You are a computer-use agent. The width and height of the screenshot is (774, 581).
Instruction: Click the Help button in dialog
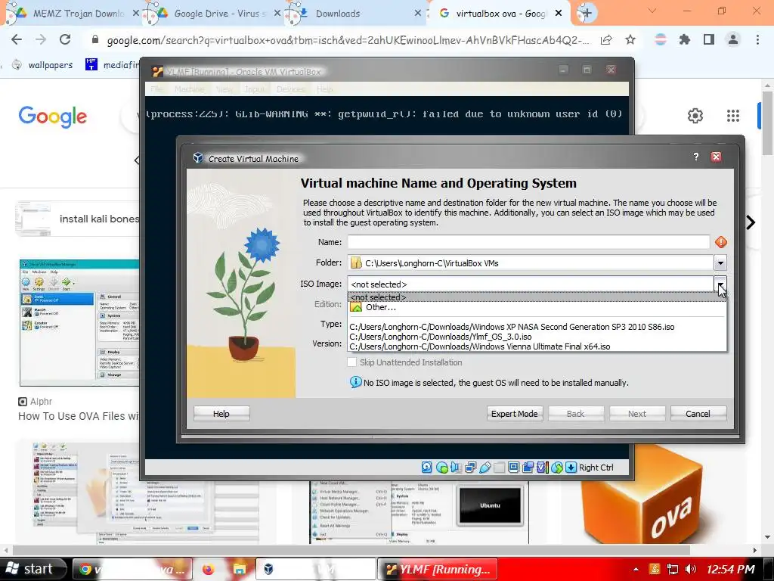click(221, 414)
